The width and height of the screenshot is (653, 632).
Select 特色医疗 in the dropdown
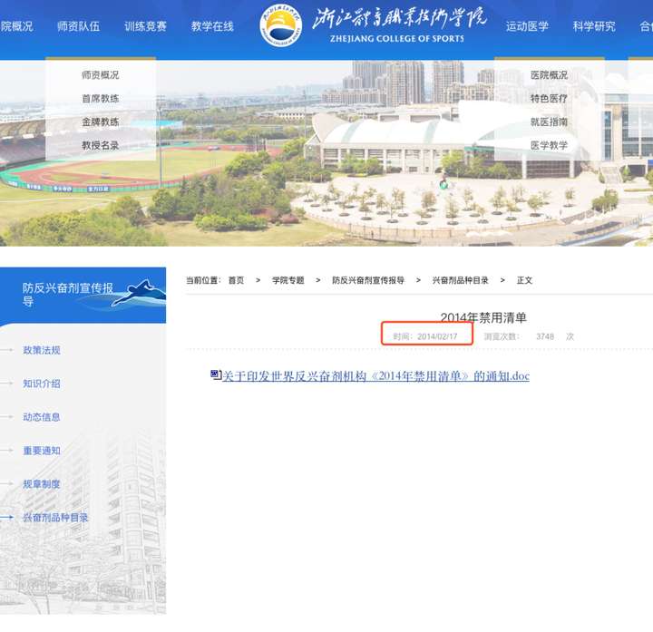click(x=549, y=98)
